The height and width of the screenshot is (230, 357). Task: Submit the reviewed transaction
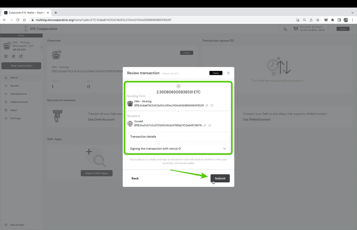[x=220, y=178]
